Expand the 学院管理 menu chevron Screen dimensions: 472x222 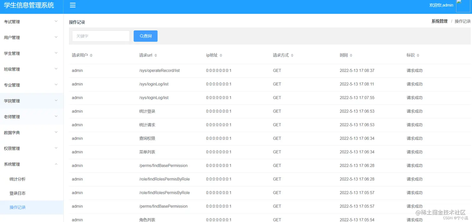click(x=56, y=100)
